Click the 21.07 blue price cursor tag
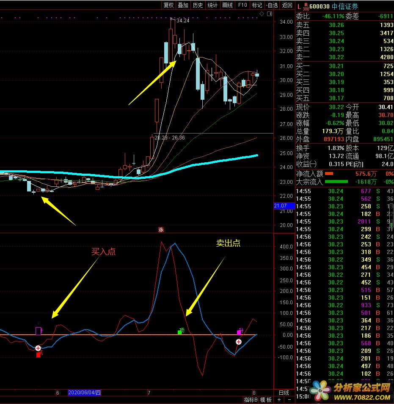Screen dimensions: 394x404 point(284,206)
